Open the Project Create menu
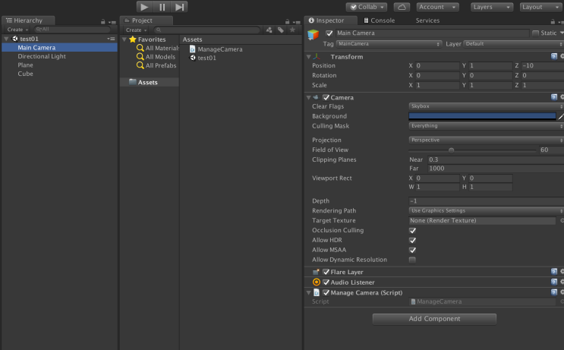564x350 pixels. tap(136, 30)
